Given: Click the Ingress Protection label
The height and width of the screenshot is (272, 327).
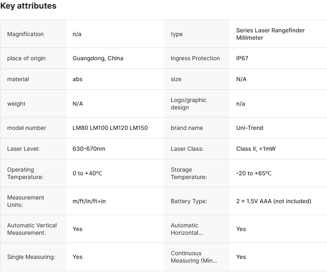Looking at the screenshot, I should (x=195, y=58).
